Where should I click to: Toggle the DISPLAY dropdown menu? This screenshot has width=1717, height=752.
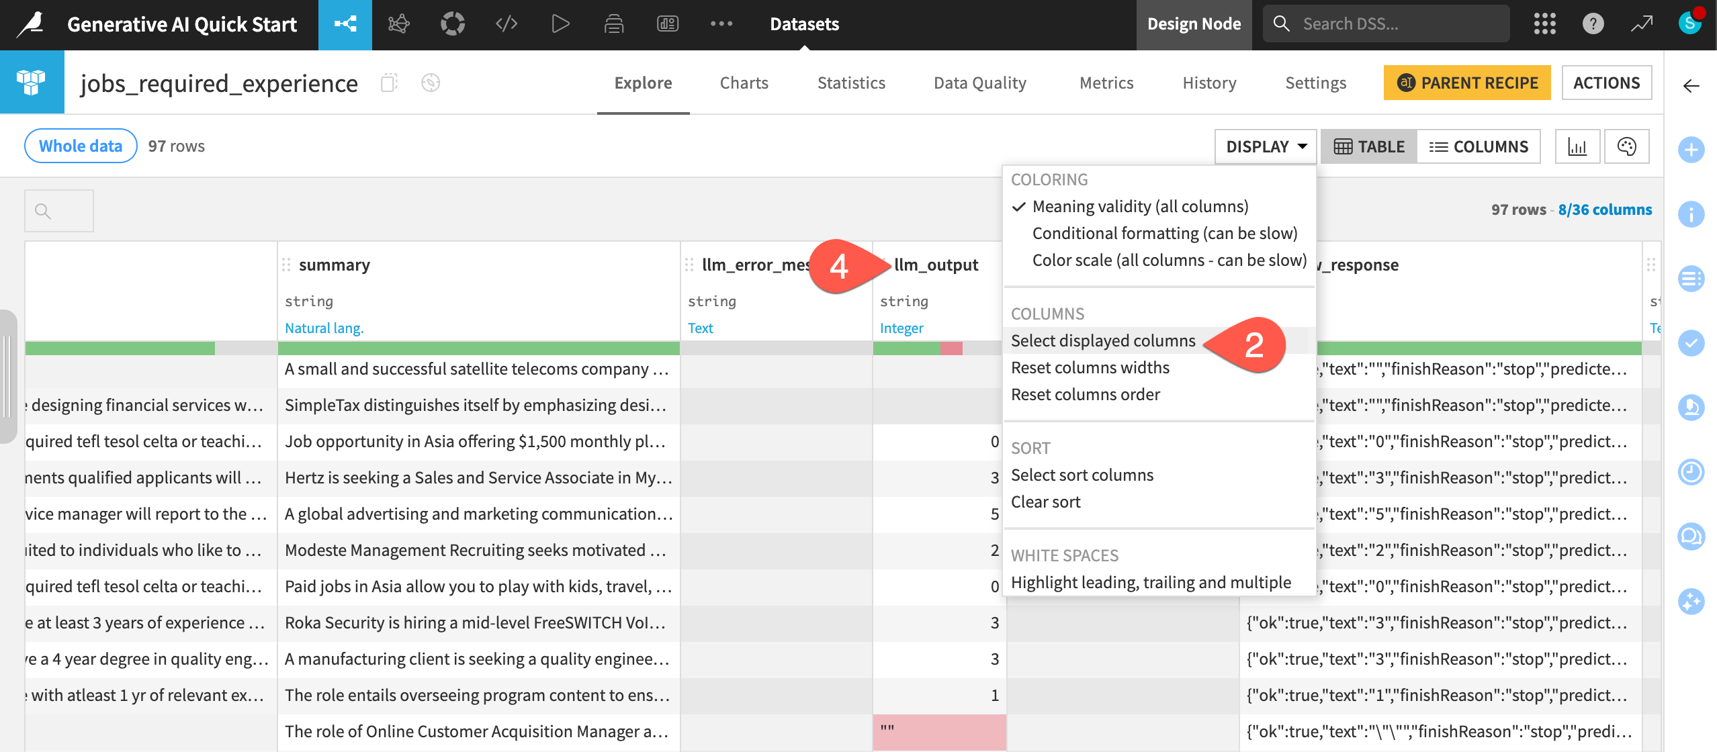click(x=1265, y=146)
